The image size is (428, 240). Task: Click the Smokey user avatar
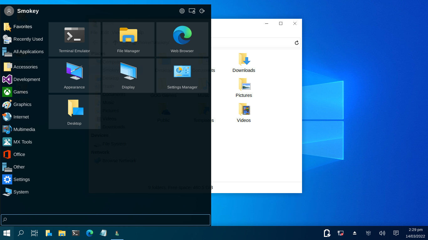point(9,11)
